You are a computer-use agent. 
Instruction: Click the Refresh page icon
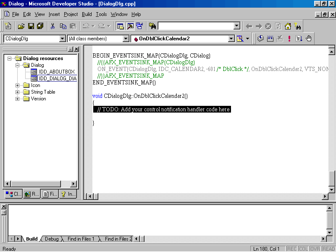(x=278, y=26)
